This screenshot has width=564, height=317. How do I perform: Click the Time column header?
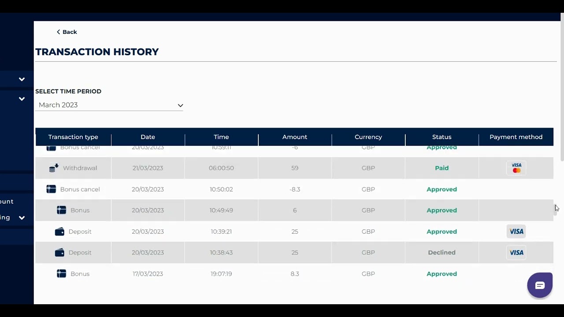221,137
